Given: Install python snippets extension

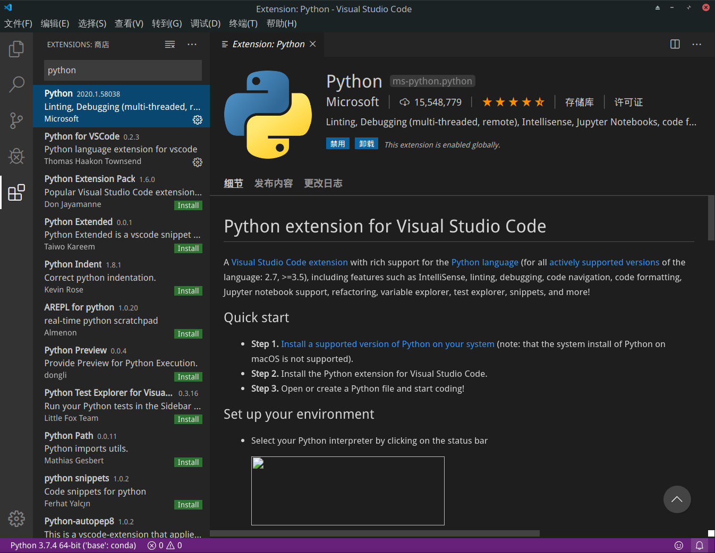Looking at the screenshot, I should (188, 505).
